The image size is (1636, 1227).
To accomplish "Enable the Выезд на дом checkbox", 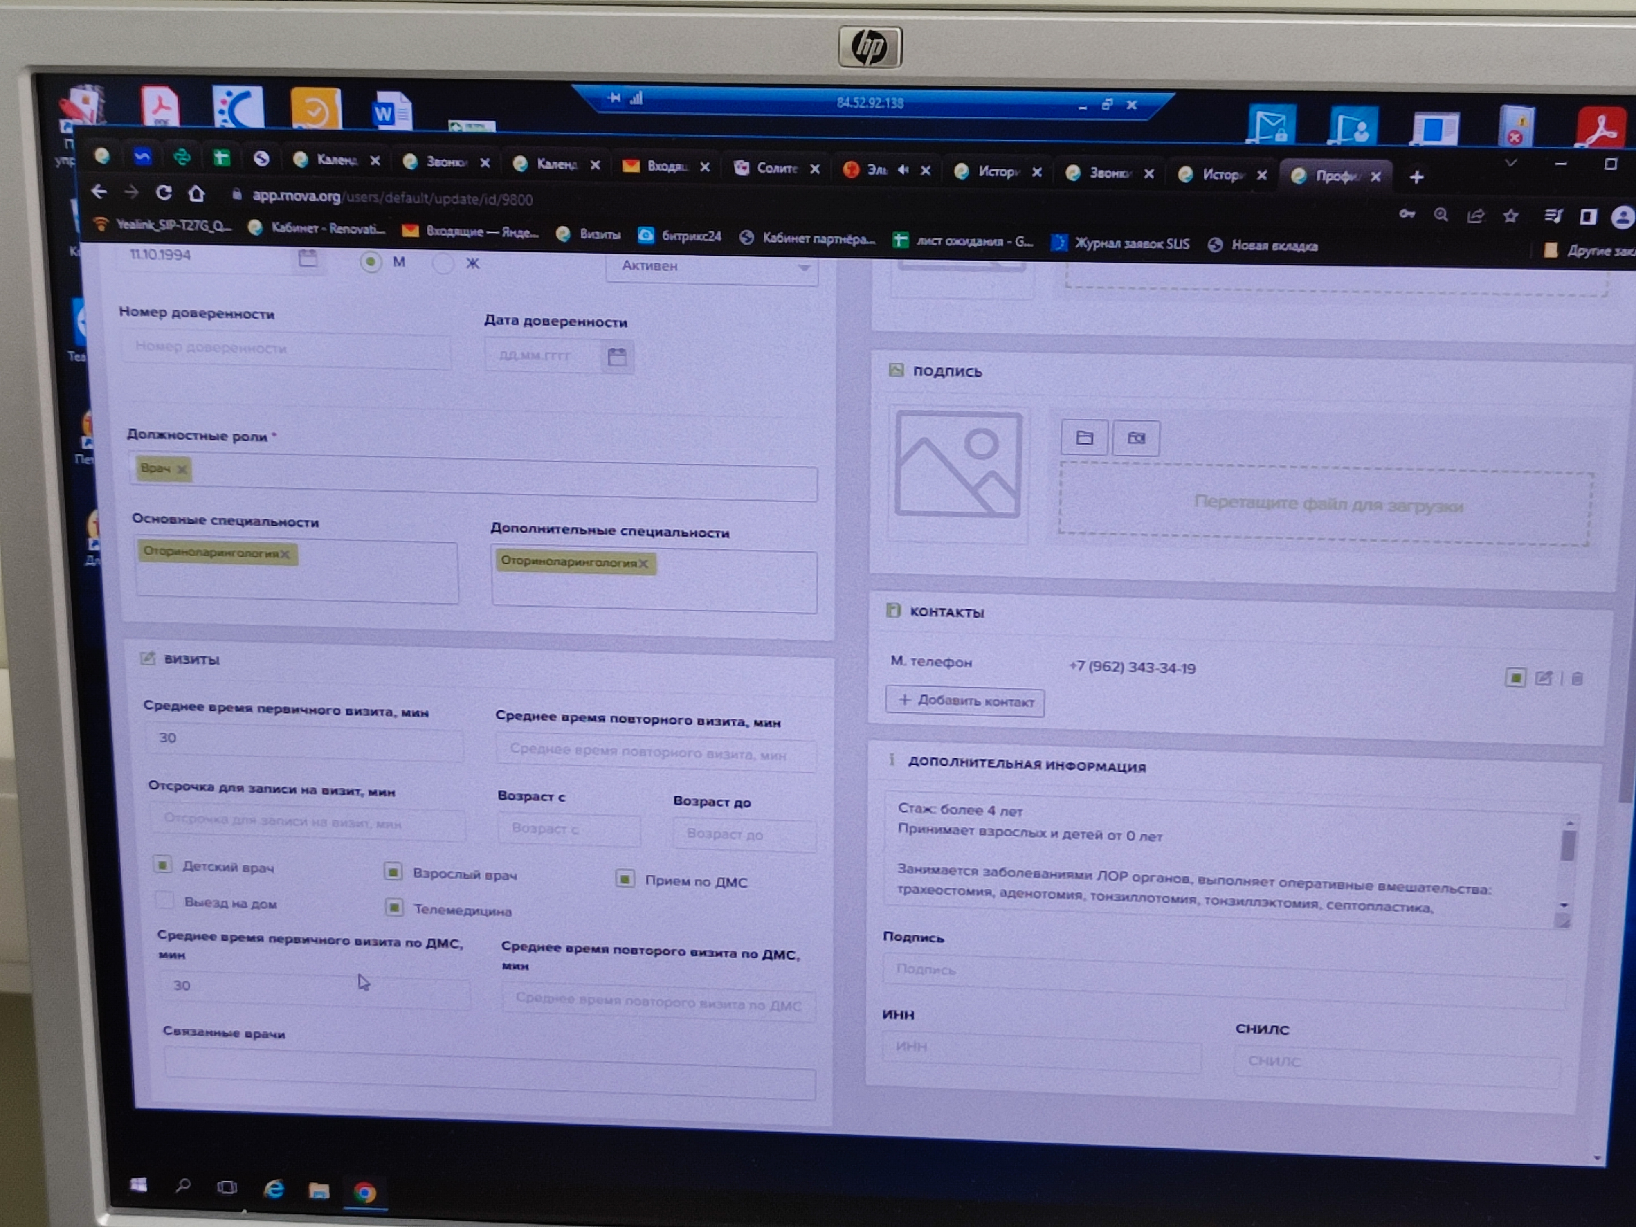I will (x=165, y=900).
